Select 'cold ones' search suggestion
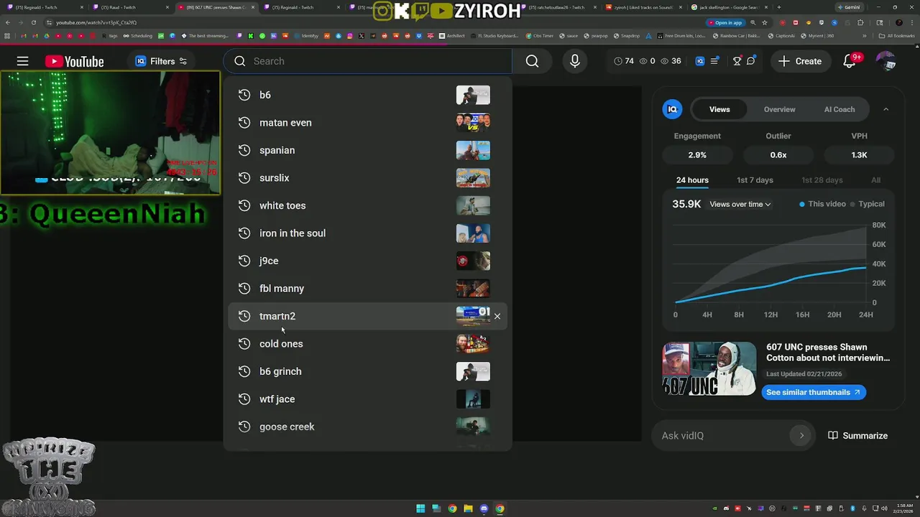The height and width of the screenshot is (517, 920). pos(367,344)
